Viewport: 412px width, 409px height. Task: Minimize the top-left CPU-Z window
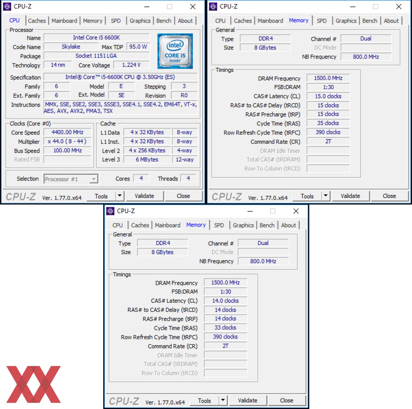(147, 7)
